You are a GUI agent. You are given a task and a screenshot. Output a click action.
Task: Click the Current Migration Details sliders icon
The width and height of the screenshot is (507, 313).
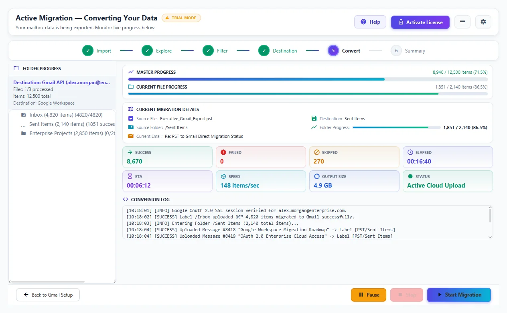[x=131, y=109]
